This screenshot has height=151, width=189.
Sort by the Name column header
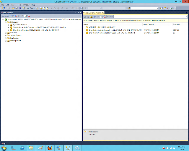(x=113, y=24)
